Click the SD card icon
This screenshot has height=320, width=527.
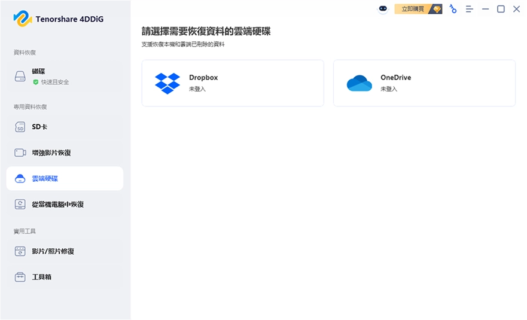[20, 127]
